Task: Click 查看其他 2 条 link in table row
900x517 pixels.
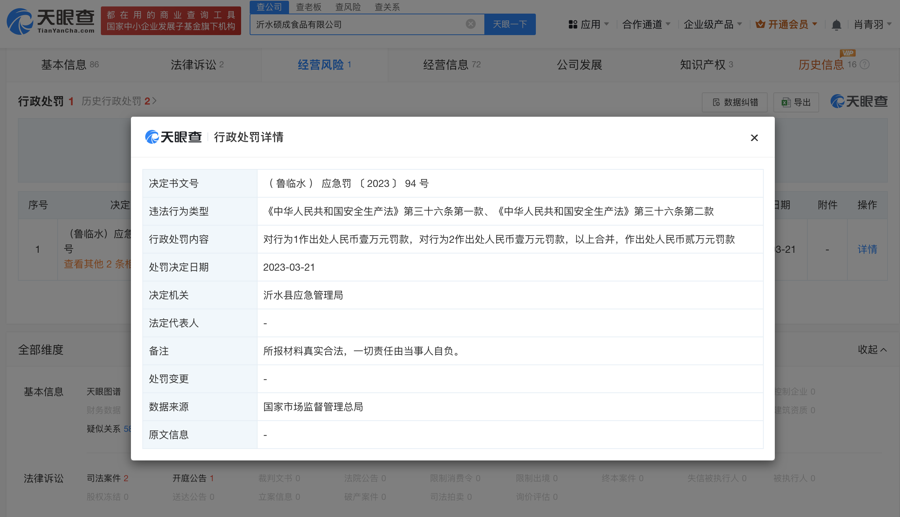Action: click(x=97, y=264)
